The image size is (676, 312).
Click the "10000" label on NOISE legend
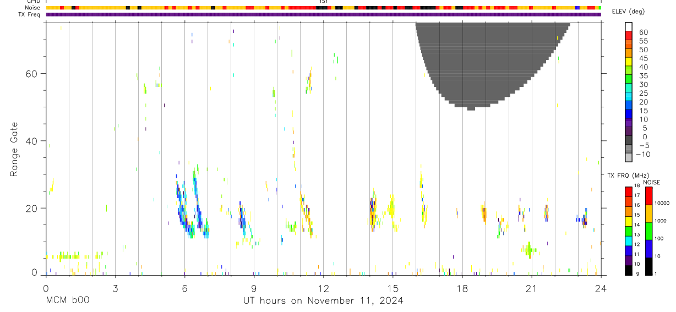pos(661,203)
